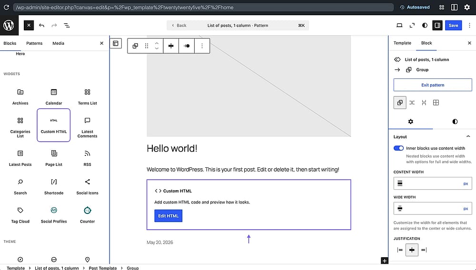Select the Group variation
The height and width of the screenshot is (270, 476).
tap(400, 102)
